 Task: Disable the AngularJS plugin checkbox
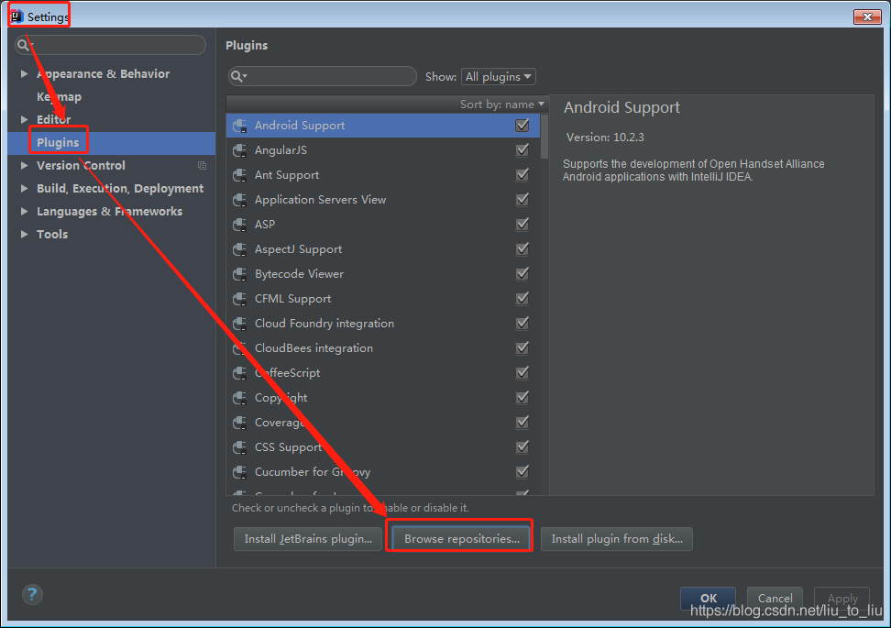point(522,149)
